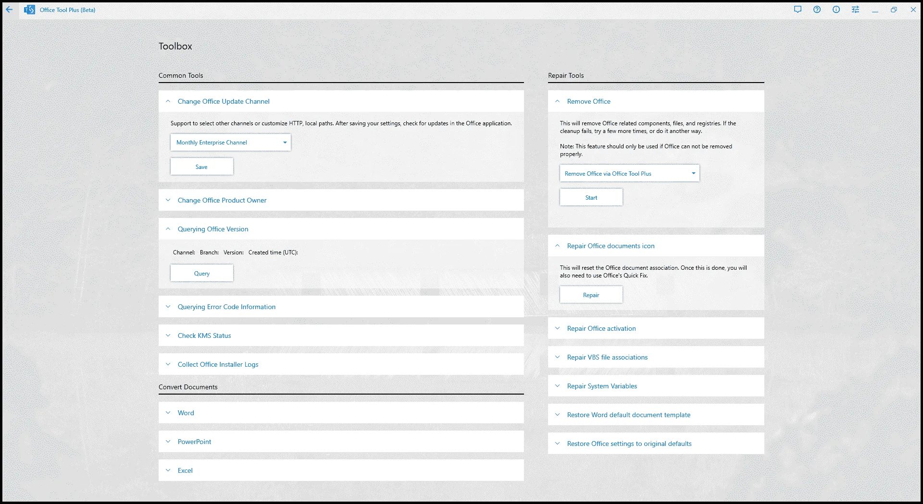The width and height of the screenshot is (923, 504).
Task: Click the Save button
Action: pyautogui.click(x=202, y=167)
